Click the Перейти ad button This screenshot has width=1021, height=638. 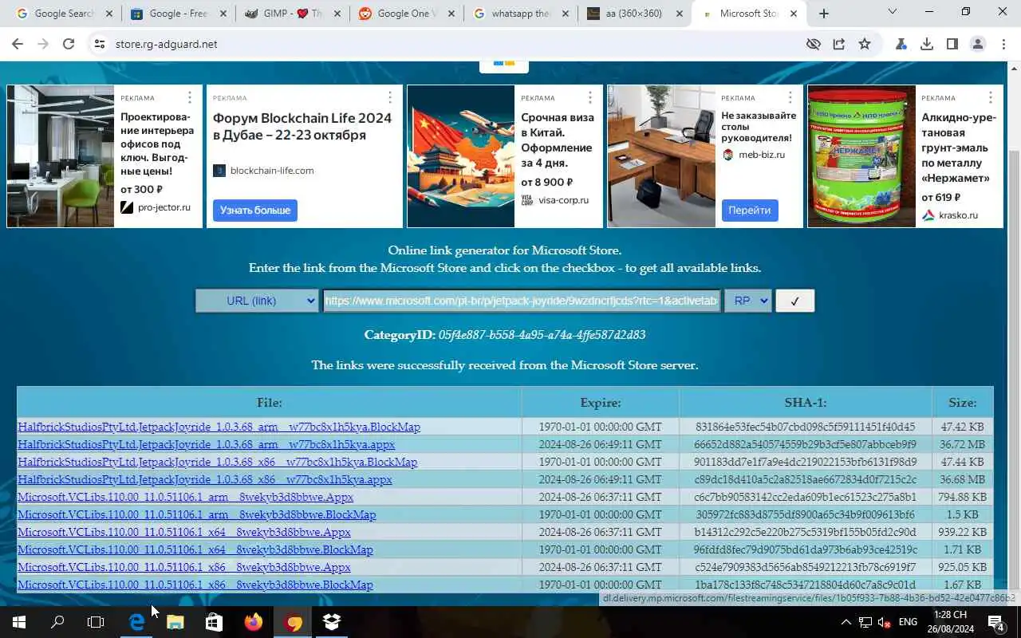750,210
